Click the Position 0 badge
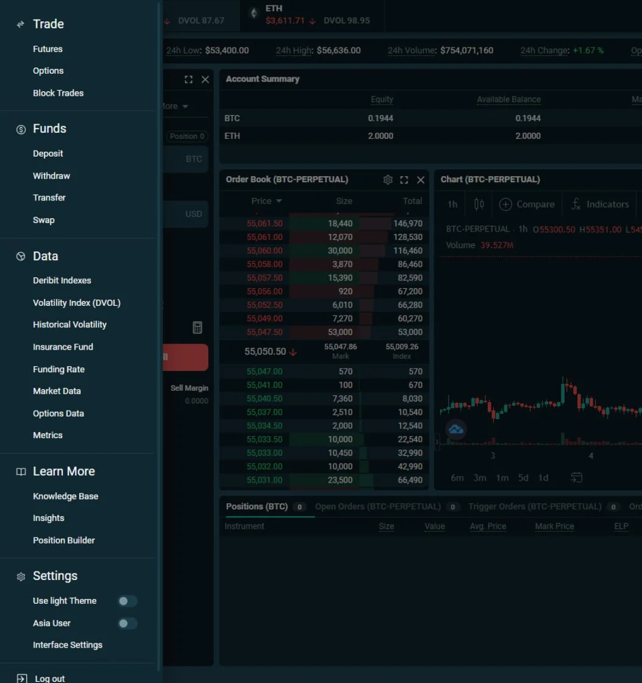642x683 pixels. coord(187,136)
